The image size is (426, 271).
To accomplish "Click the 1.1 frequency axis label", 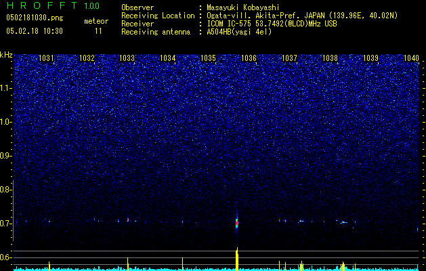I will 6,88.
